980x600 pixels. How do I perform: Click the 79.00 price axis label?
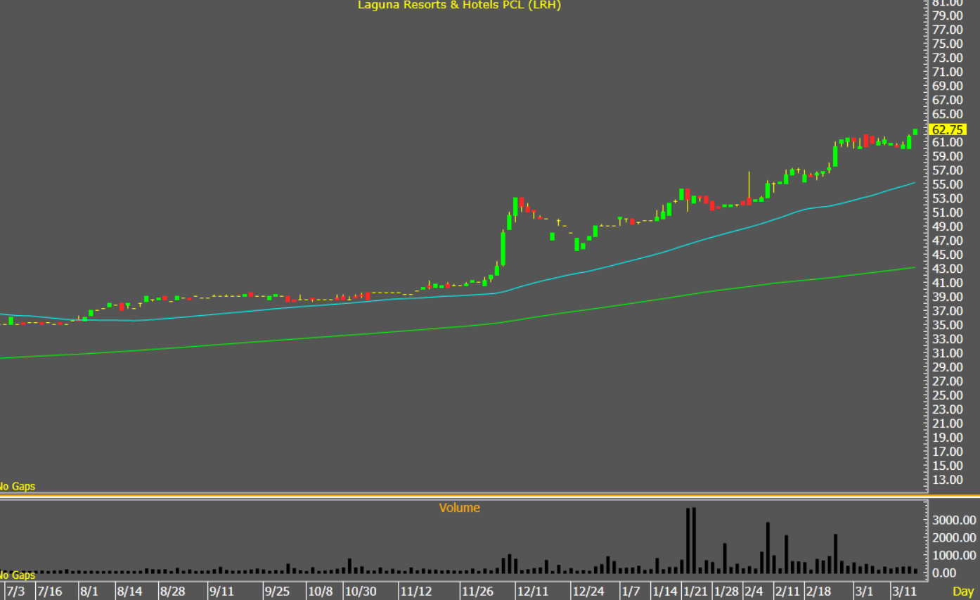pyautogui.click(x=947, y=15)
